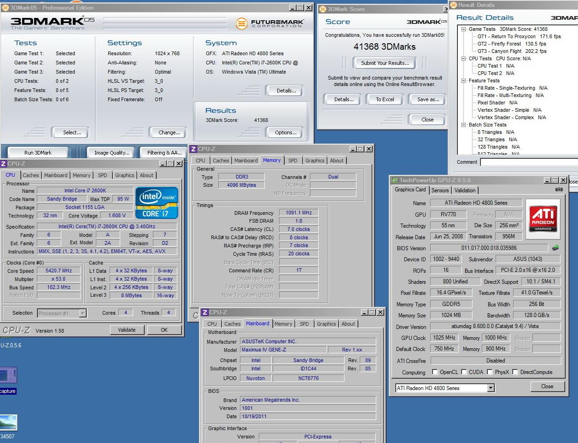578x443 pixels.
Task: Collapse the CPU Tests tree node
Action: 463,58
